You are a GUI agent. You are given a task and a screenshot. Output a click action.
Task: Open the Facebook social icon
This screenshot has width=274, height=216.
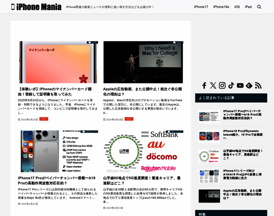point(204,85)
